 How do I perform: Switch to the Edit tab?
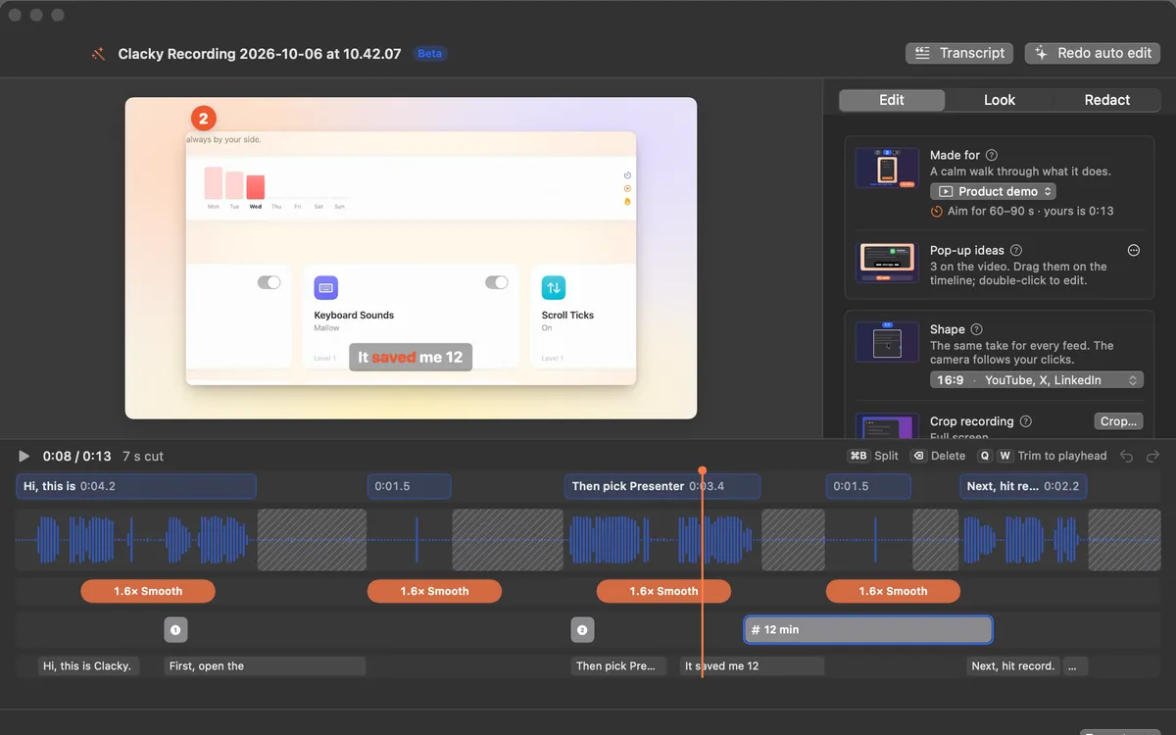coord(892,100)
